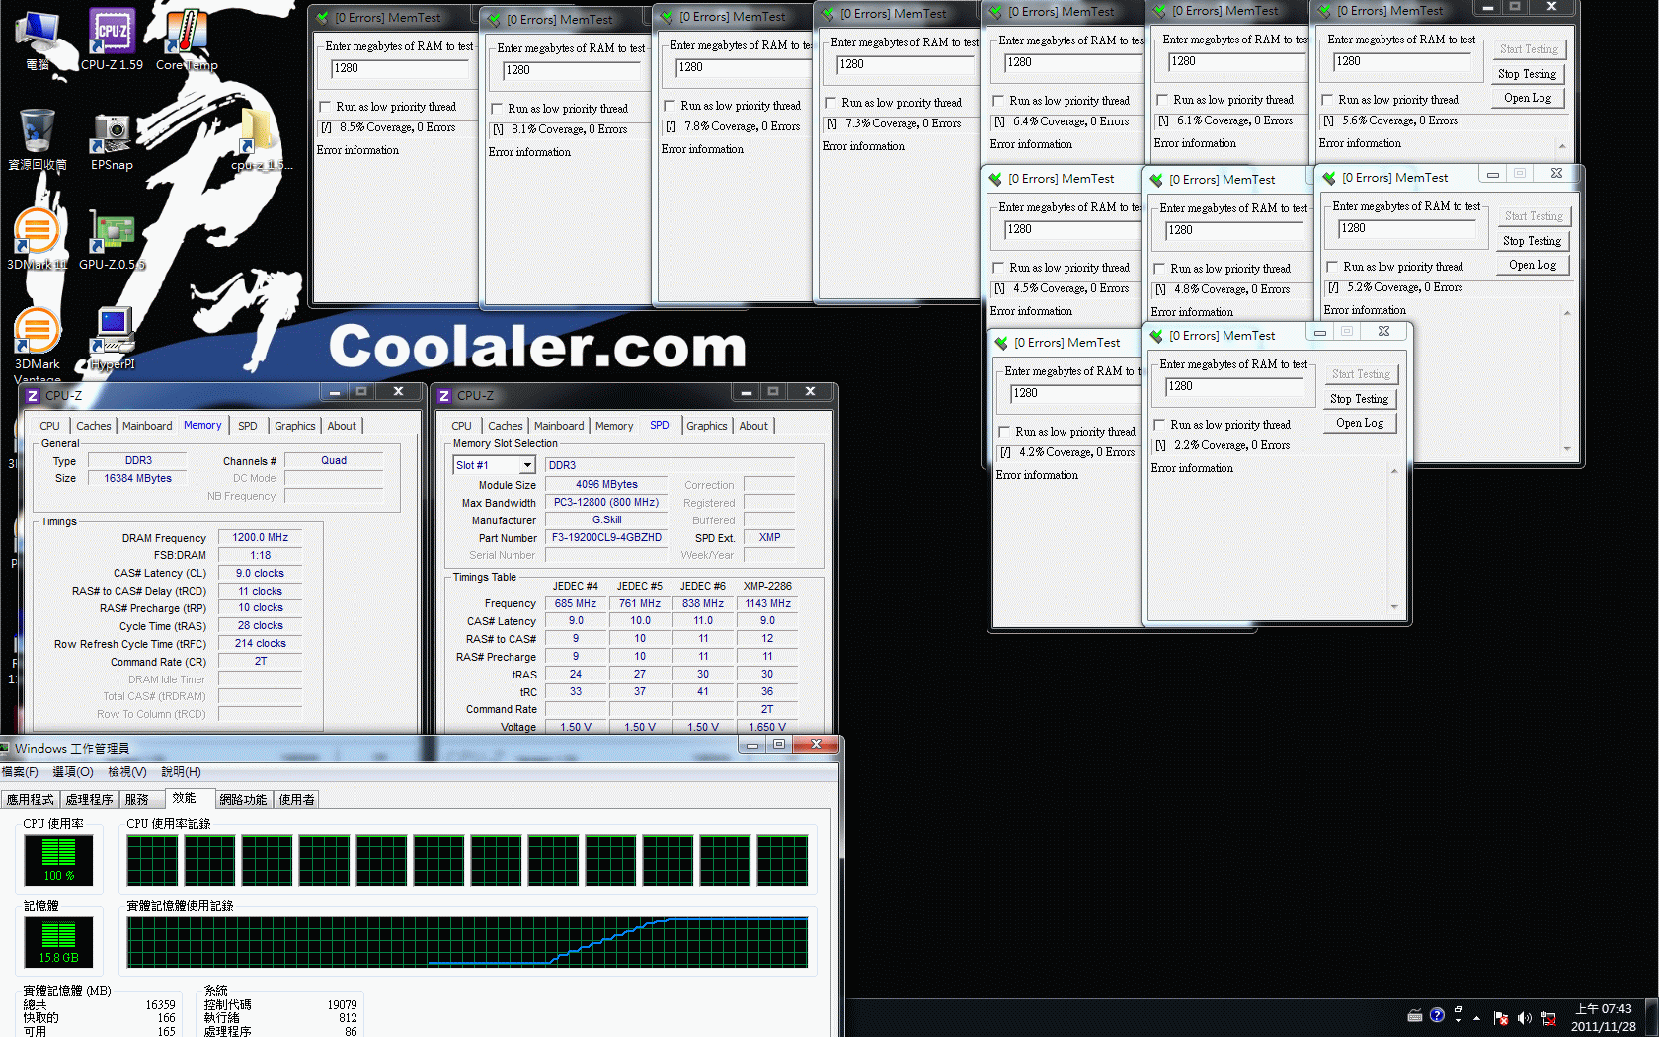Switch to the Caches tab in the CPU-Z SPD window
Viewport: 1659px width, 1037px height.
click(506, 426)
